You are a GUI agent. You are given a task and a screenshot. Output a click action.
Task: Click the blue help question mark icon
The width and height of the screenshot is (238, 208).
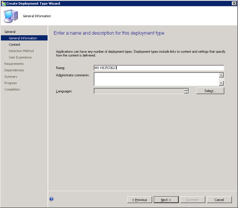pos(51,199)
